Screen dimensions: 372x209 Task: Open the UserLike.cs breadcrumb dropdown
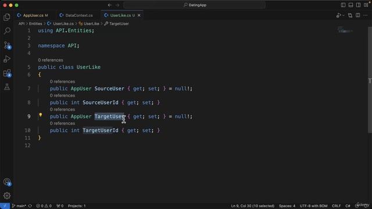[60, 24]
